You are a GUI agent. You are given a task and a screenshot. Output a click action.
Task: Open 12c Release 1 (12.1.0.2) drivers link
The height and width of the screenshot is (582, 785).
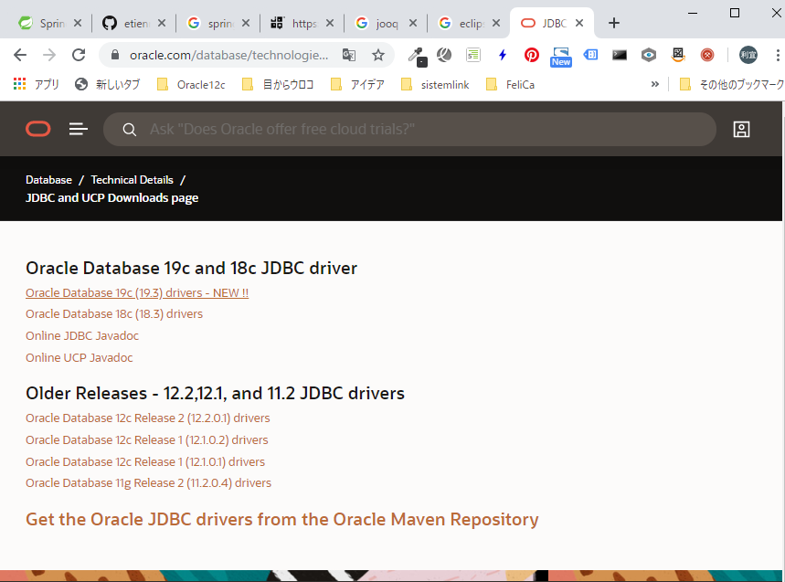tap(147, 439)
